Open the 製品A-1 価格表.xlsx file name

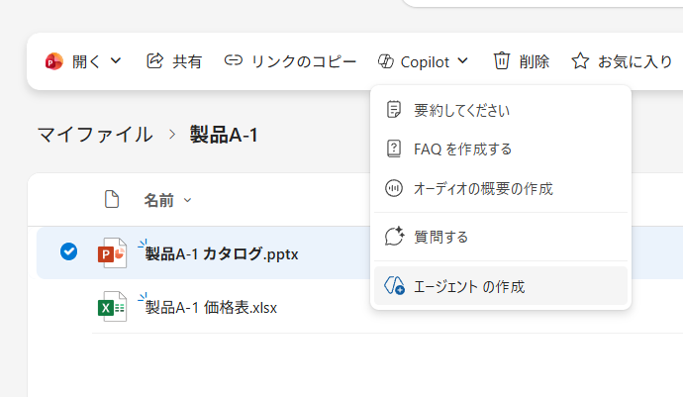pos(211,307)
